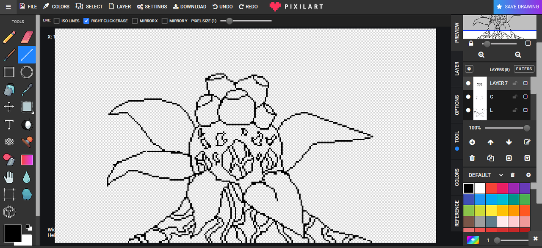Select the Pencil tool
Screen dimensions: 542x248
[9, 37]
